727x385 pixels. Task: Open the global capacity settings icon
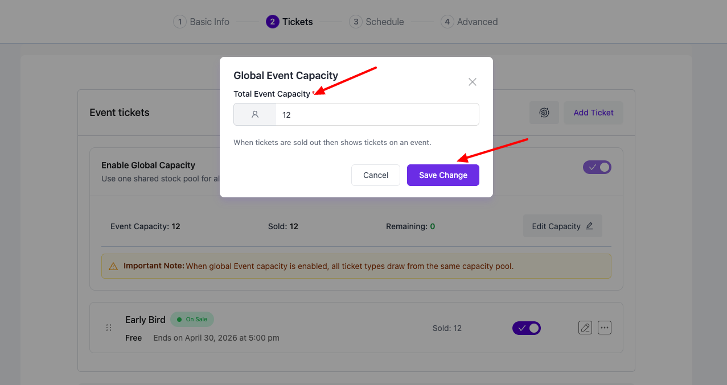pos(544,113)
